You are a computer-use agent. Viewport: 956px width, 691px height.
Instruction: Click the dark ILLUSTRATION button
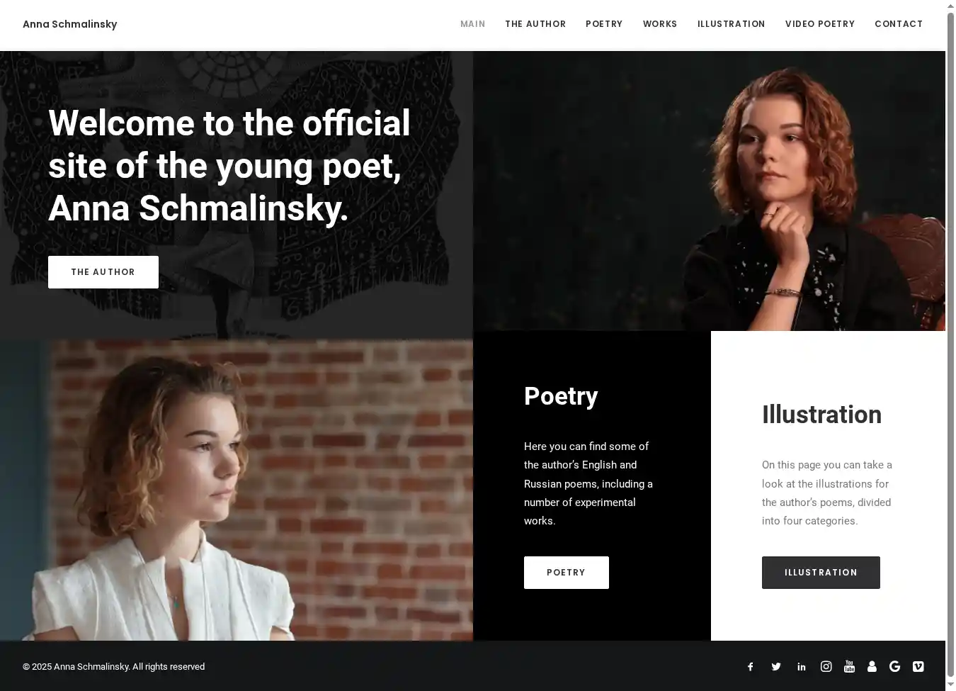pyautogui.click(x=821, y=573)
